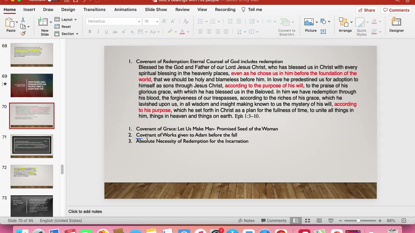Viewport: 415px width, 233px height.
Task: Open the Layout dropdown
Action: [66, 19]
